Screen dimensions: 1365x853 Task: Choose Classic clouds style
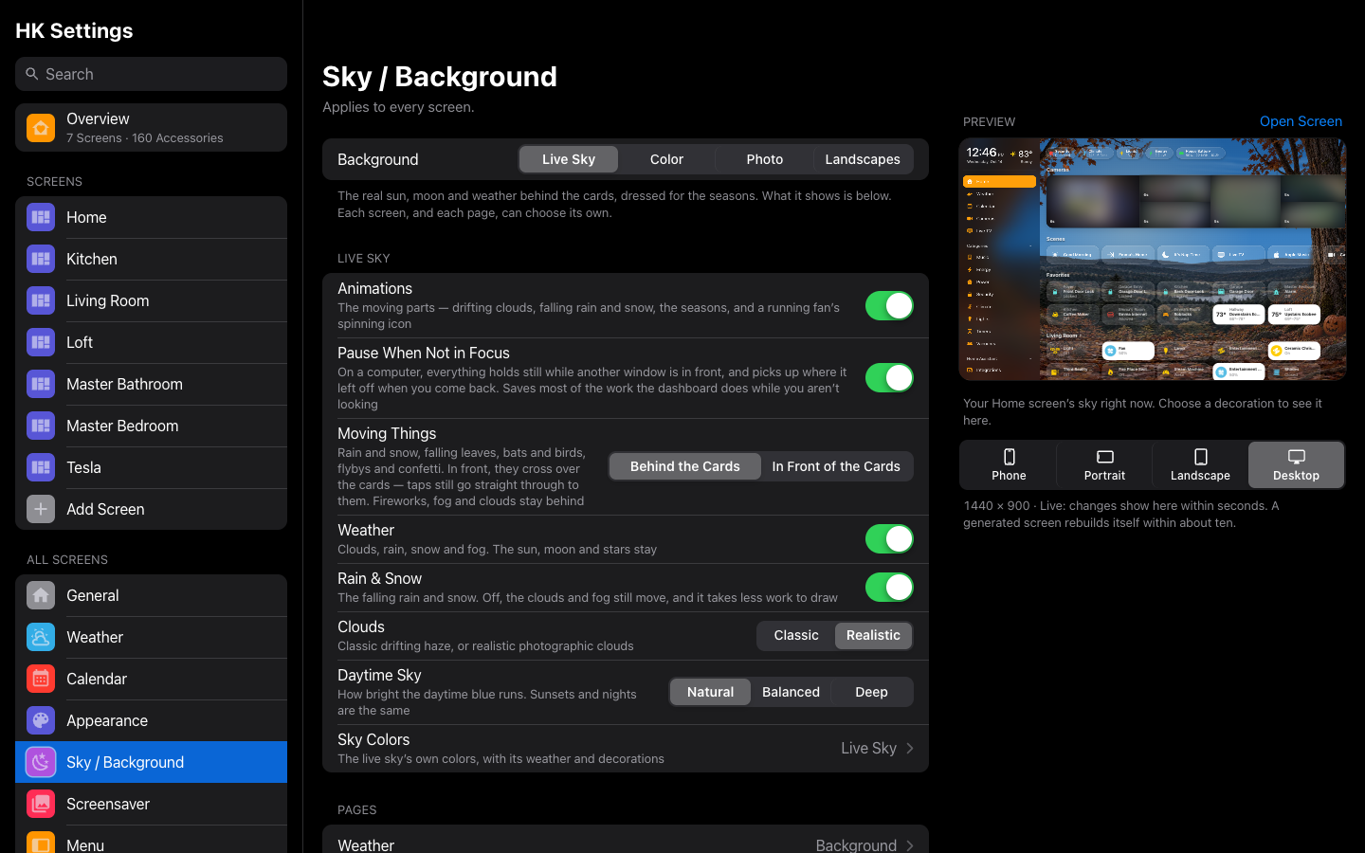pyautogui.click(x=796, y=635)
